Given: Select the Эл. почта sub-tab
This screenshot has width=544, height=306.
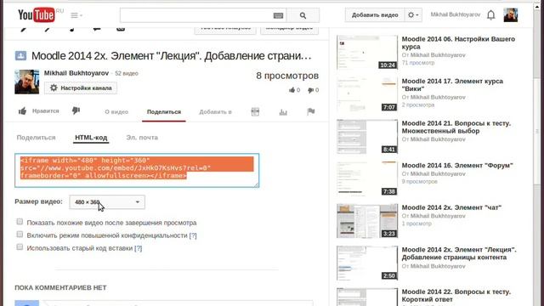Looking at the screenshot, I should [142, 138].
